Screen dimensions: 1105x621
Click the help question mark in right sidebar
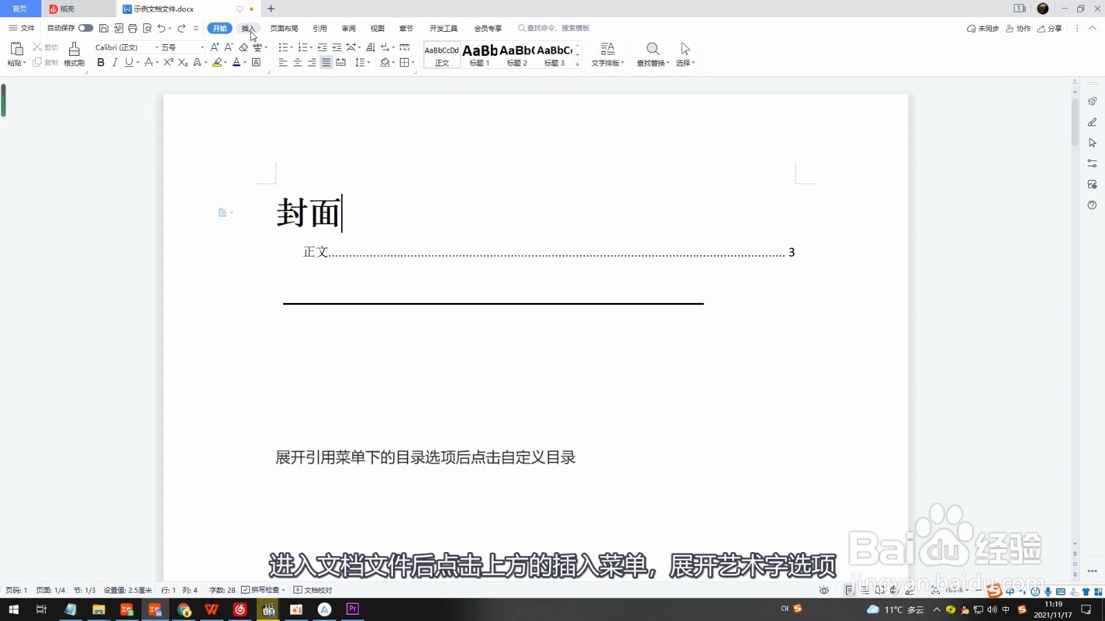[x=1092, y=205]
